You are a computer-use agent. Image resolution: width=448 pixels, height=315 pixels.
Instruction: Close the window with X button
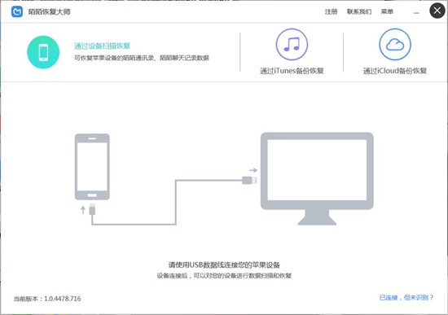pyautogui.click(x=437, y=11)
